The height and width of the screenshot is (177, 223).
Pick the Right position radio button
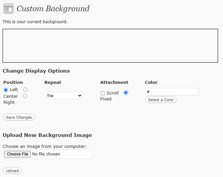coord(25,96)
